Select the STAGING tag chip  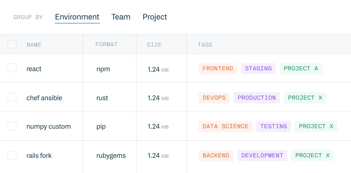258,68
